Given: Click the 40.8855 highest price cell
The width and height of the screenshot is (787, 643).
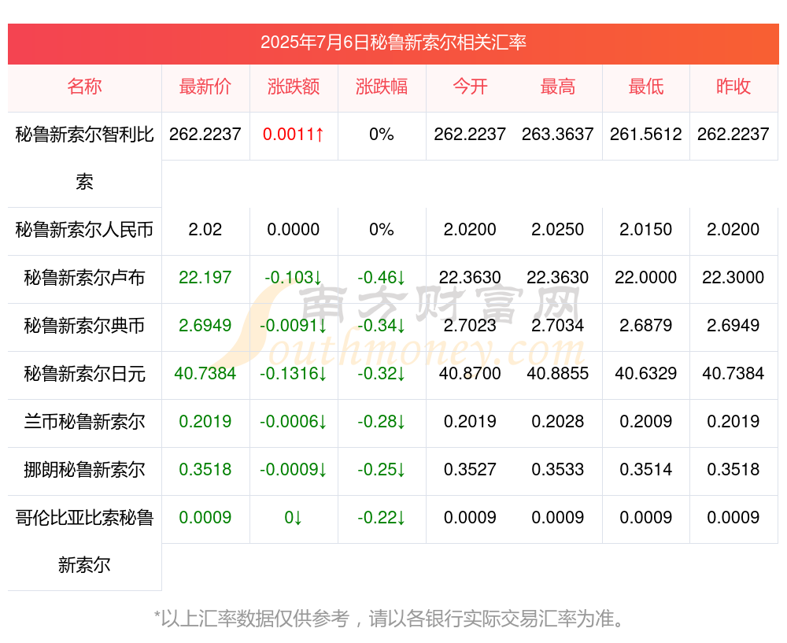Looking at the screenshot, I should (558, 374).
